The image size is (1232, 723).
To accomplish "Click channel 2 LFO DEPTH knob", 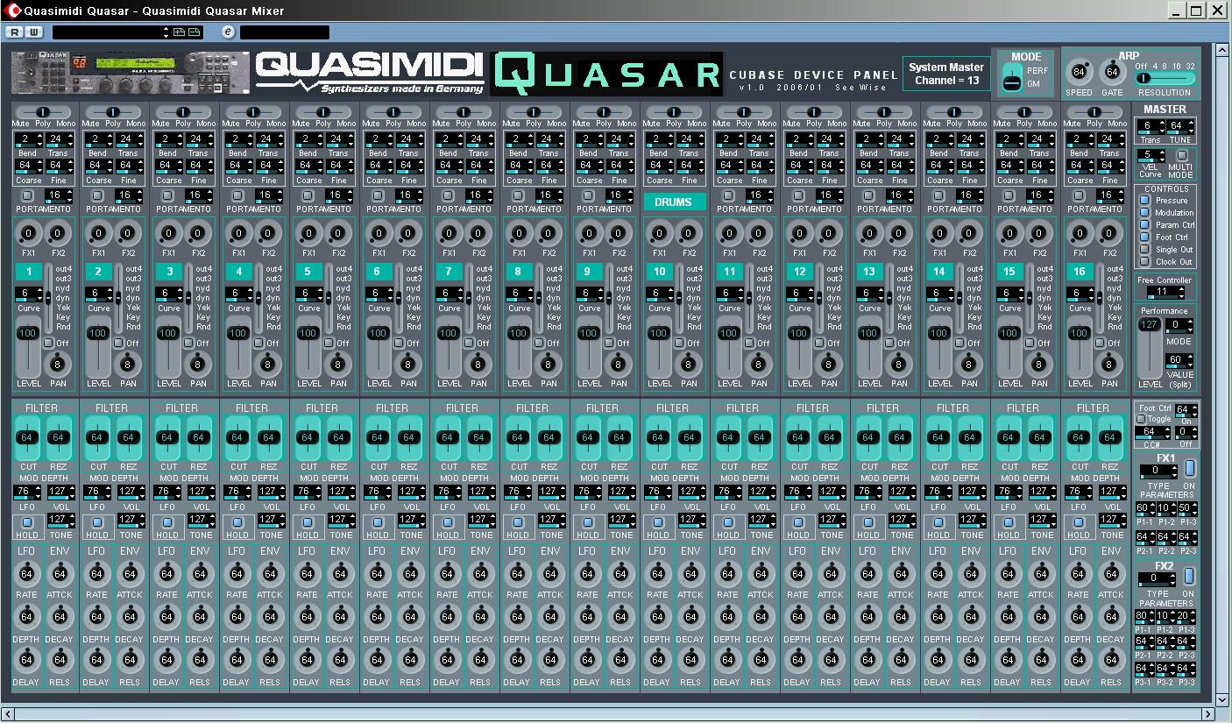I will [96, 617].
